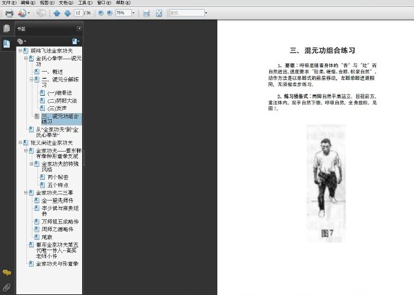414x295 pixels.
Task: Click the bookmark icon beside (一) entry
Action: [42, 93]
